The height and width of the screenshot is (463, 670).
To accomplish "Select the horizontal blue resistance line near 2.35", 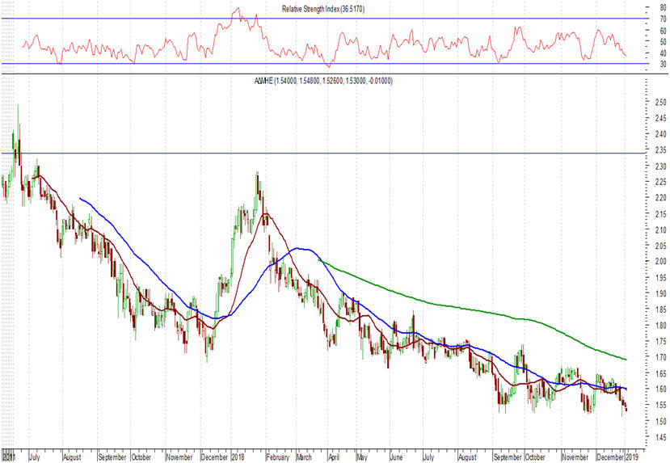I will [323, 153].
